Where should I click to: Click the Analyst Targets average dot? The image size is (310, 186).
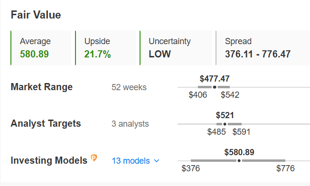[225, 124]
